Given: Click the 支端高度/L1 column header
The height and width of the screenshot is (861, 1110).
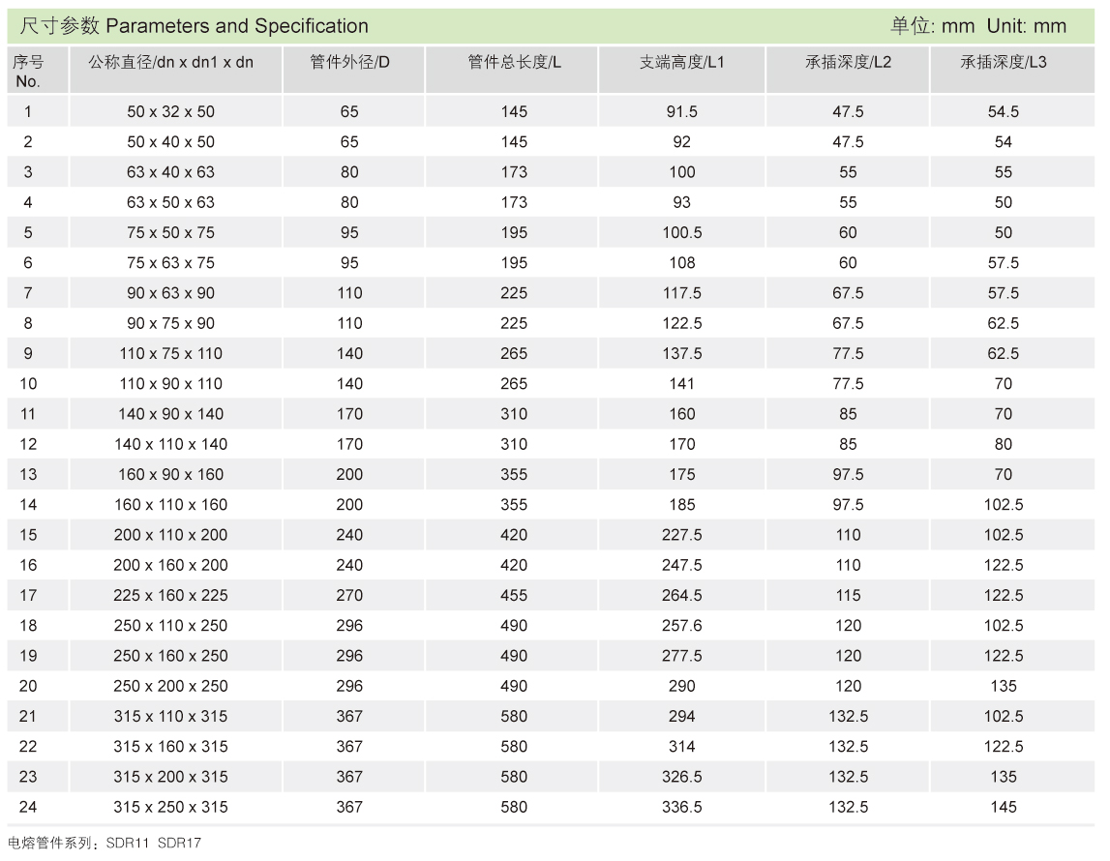Looking at the screenshot, I should 681,62.
